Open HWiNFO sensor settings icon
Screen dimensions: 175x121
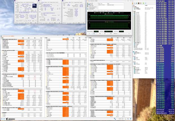(128, 119)
